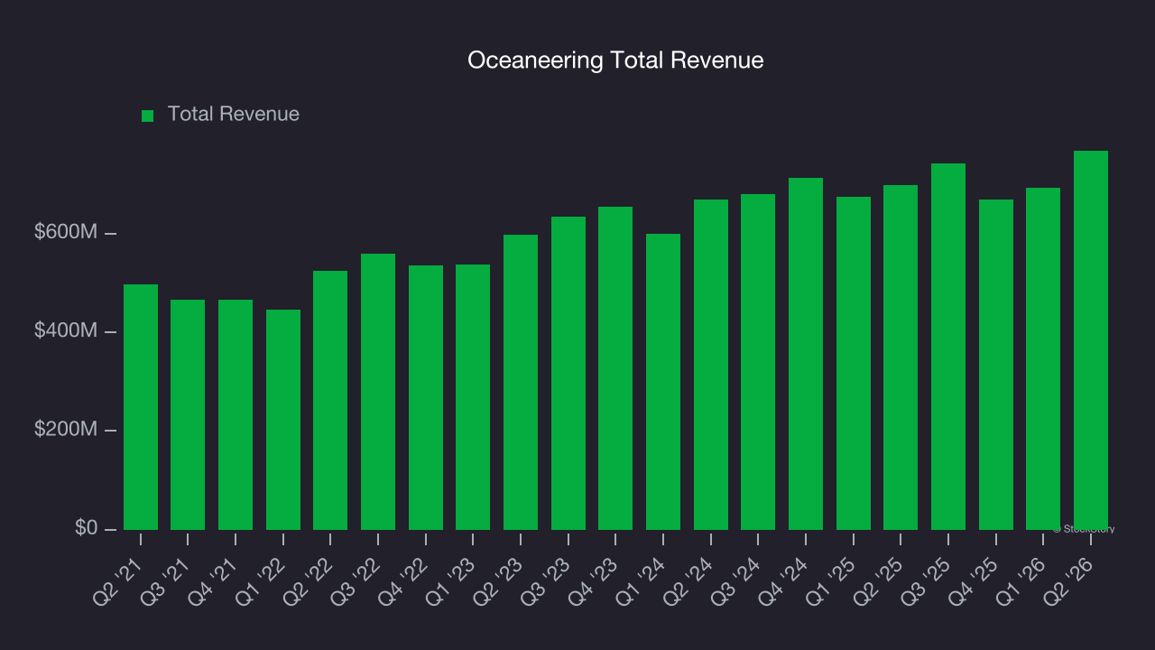This screenshot has width=1155, height=650.
Task: Select the Q1 '26 revenue bar
Action: [x=1043, y=358]
